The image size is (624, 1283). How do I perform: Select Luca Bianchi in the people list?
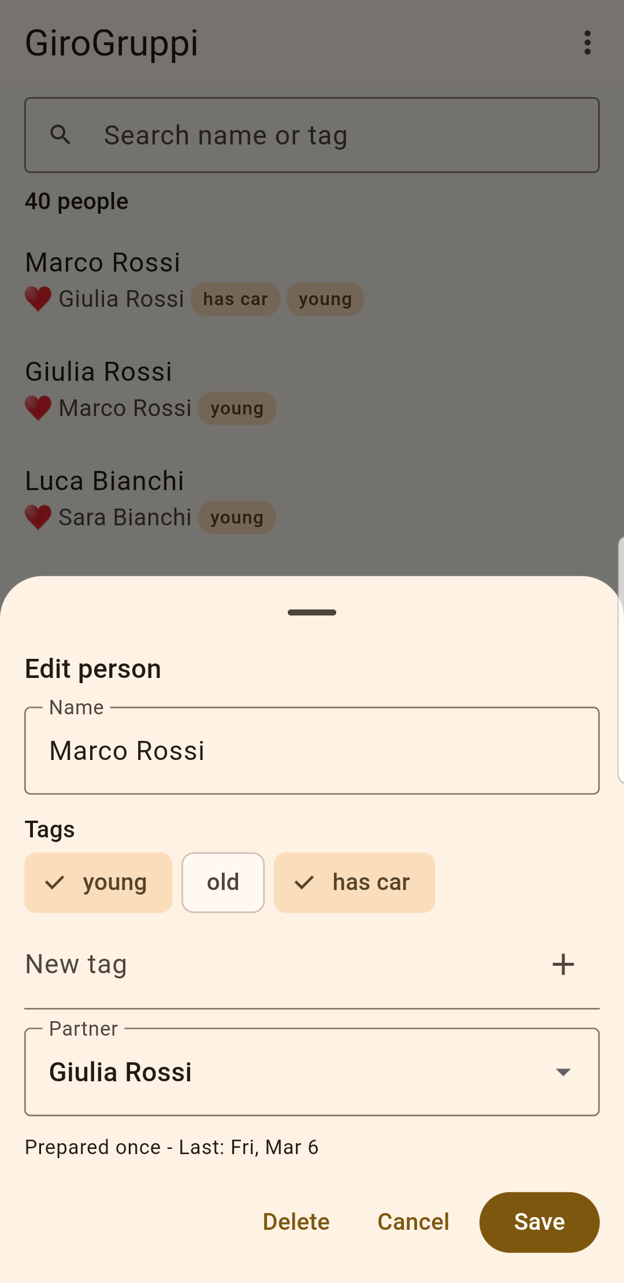tap(312, 499)
